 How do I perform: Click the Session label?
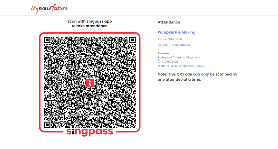(163, 53)
